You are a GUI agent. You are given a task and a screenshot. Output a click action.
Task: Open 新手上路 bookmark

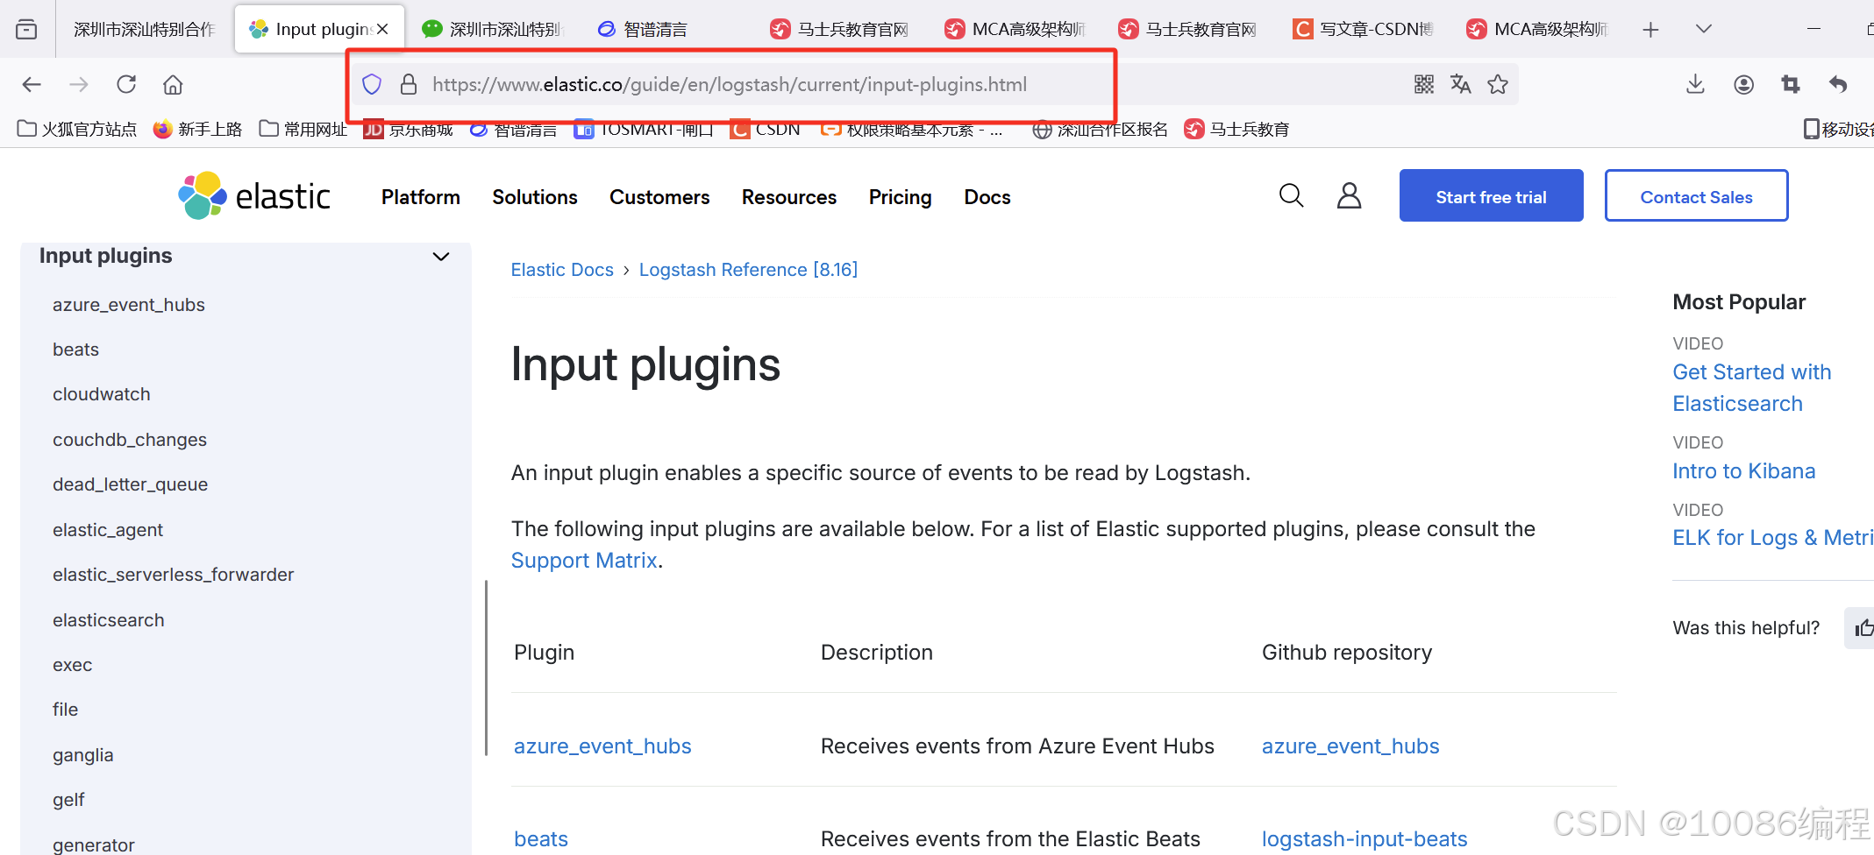(197, 130)
